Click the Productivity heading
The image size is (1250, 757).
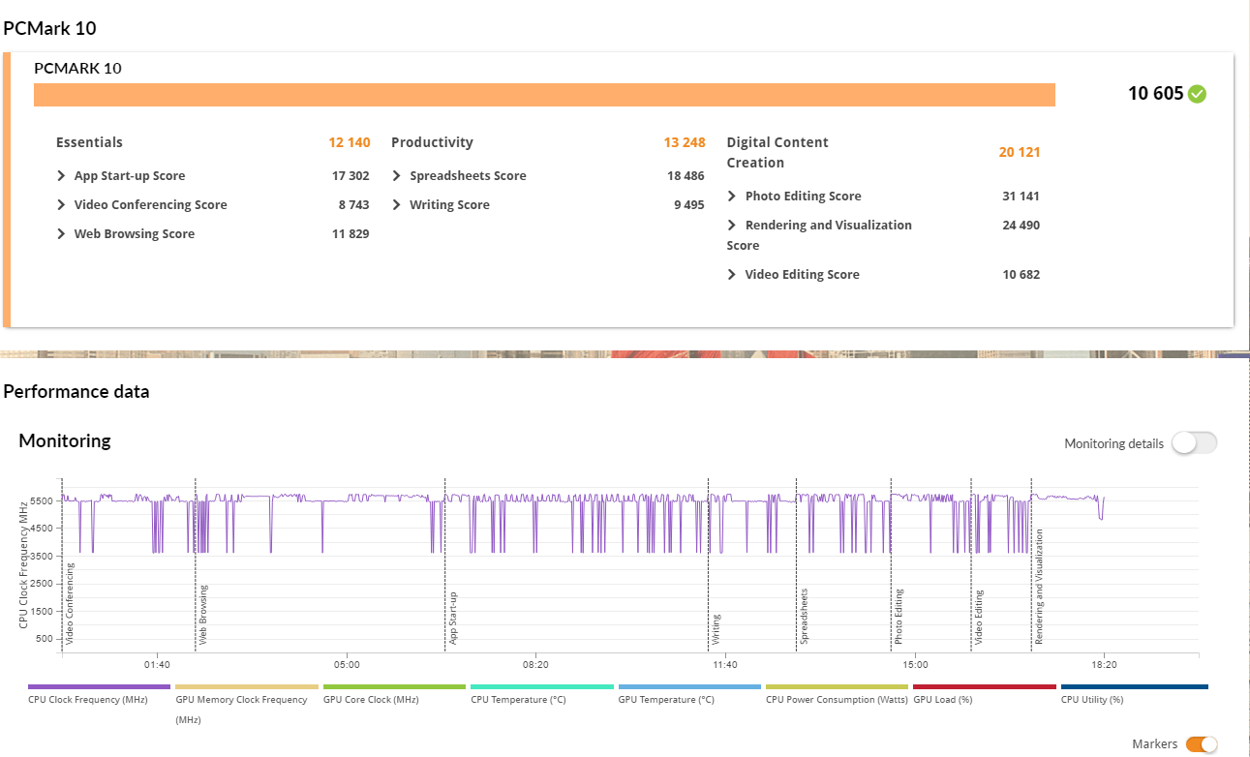[432, 142]
